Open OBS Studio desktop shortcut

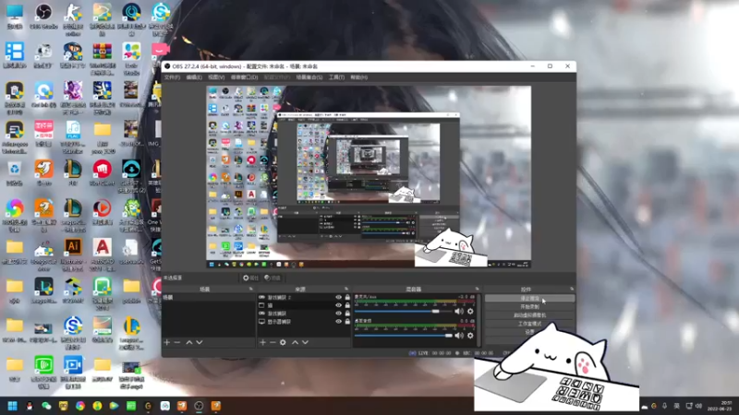43,16
